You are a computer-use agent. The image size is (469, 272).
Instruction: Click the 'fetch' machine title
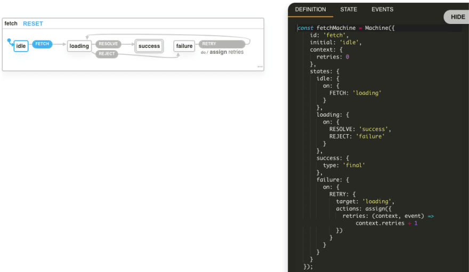point(11,23)
